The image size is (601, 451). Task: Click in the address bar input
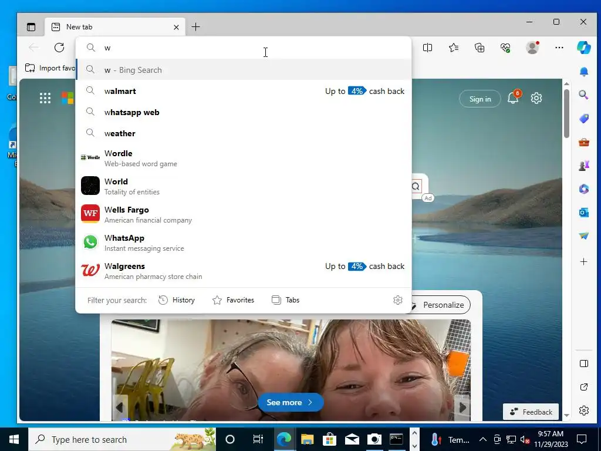[x=244, y=48]
